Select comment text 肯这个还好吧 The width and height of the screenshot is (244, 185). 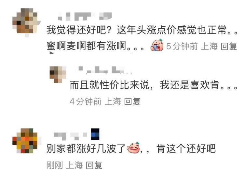tap(186, 149)
